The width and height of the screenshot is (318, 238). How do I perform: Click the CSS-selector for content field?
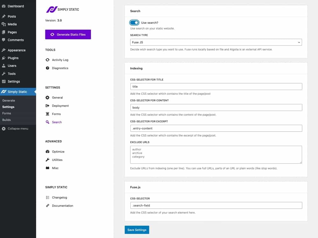216,107
